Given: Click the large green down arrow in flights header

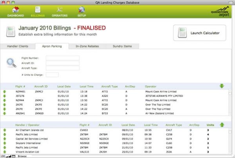Looking at the screenshot, I should pyautogui.click(x=222, y=86).
